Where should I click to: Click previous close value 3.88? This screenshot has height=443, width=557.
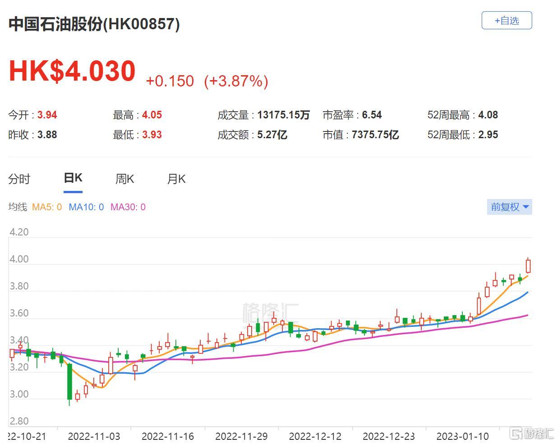(x=47, y=135)
